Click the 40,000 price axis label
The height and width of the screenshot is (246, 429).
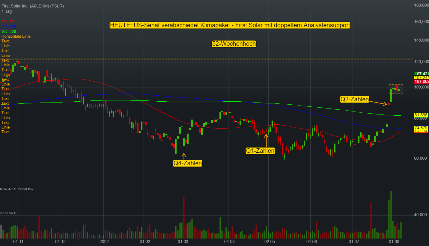point(420,215)
